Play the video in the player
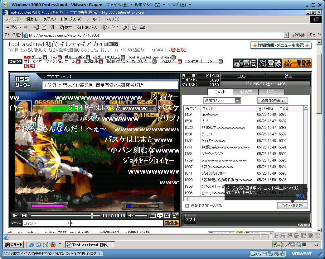 15,215
